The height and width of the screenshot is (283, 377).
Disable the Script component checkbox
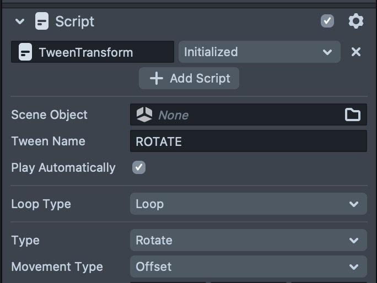[x=327, y=21]
